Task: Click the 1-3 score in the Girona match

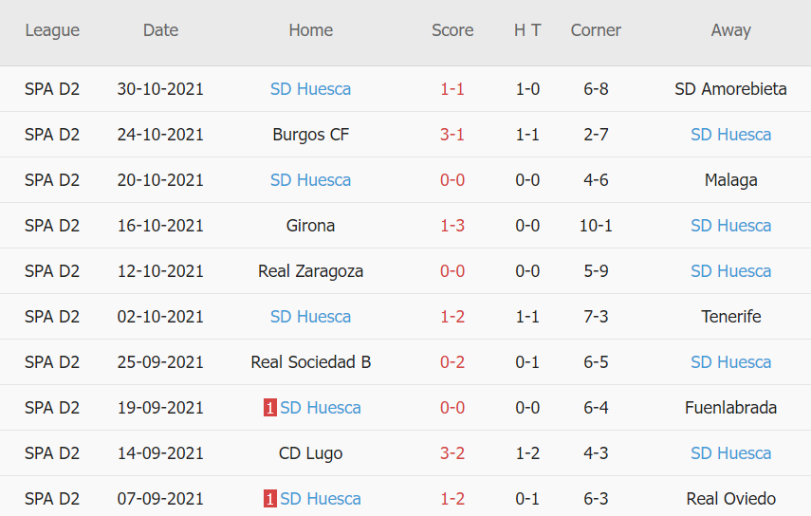Action: coord(452,226)
